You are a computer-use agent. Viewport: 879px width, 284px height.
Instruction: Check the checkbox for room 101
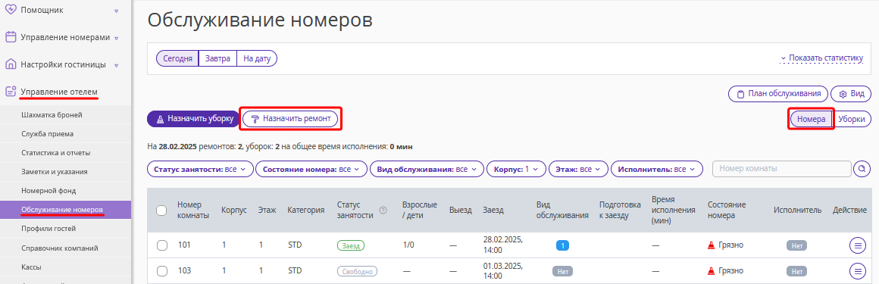point(162,245)
